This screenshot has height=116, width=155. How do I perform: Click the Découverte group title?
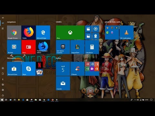point(11,58)
